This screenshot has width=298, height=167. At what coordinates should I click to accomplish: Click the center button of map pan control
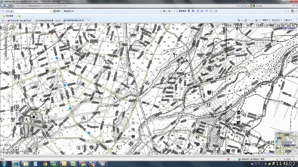coord(6,29)
